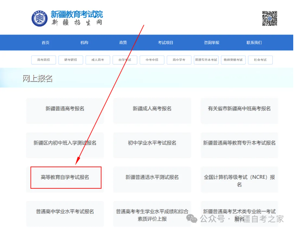Open 新疆成人高考报名 registration card
This screenshot has width=296, height=231.
coord(152,111)
